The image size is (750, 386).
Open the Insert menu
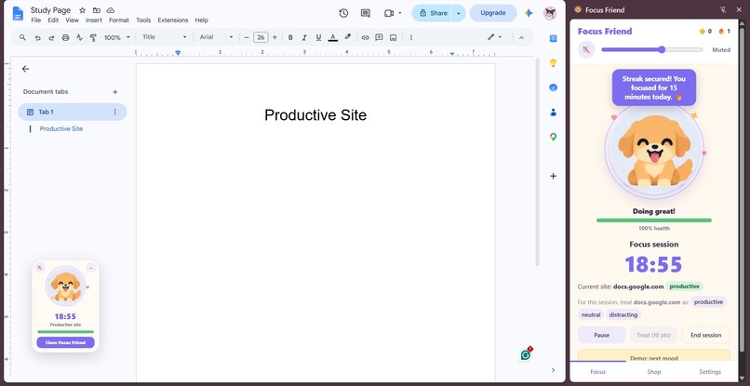coord(94,20)
